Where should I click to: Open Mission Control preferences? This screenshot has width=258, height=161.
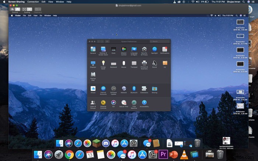(x=124, y=51)
